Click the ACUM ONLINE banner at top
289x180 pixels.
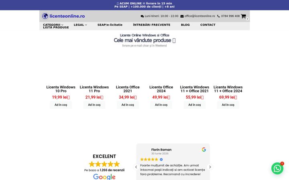pos(144,5)
